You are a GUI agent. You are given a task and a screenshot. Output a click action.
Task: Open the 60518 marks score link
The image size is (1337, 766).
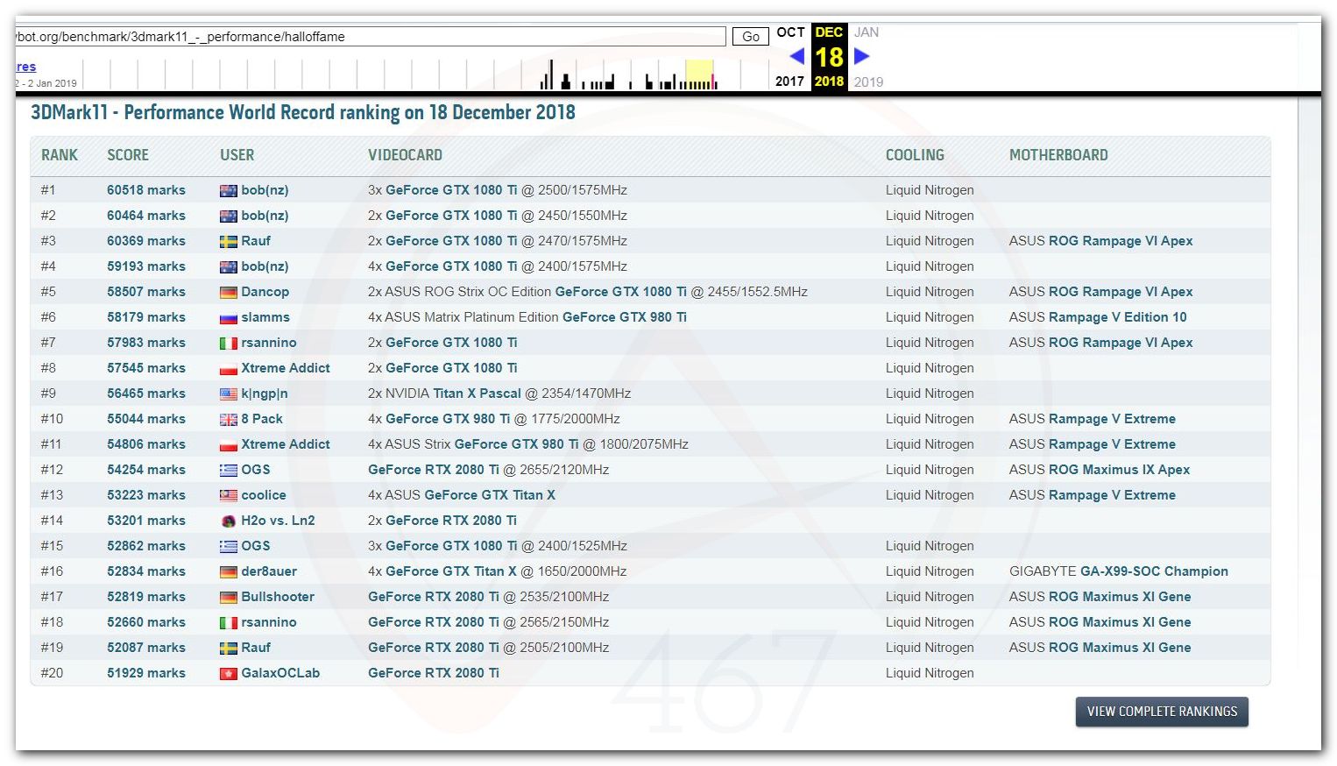coord(146,190)
